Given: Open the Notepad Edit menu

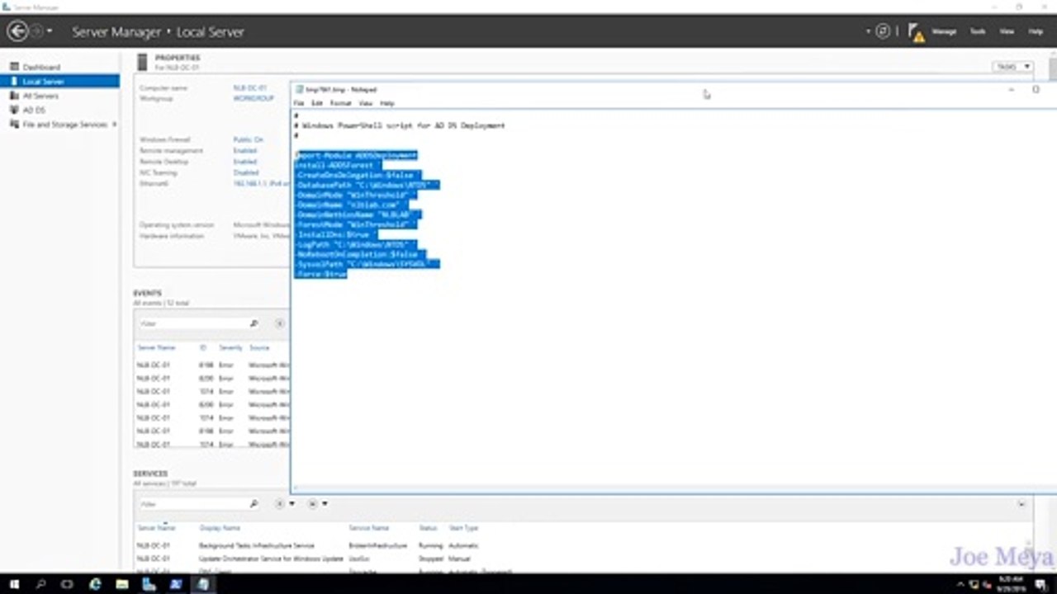Looking at the screenshot, I should point(317,103).
